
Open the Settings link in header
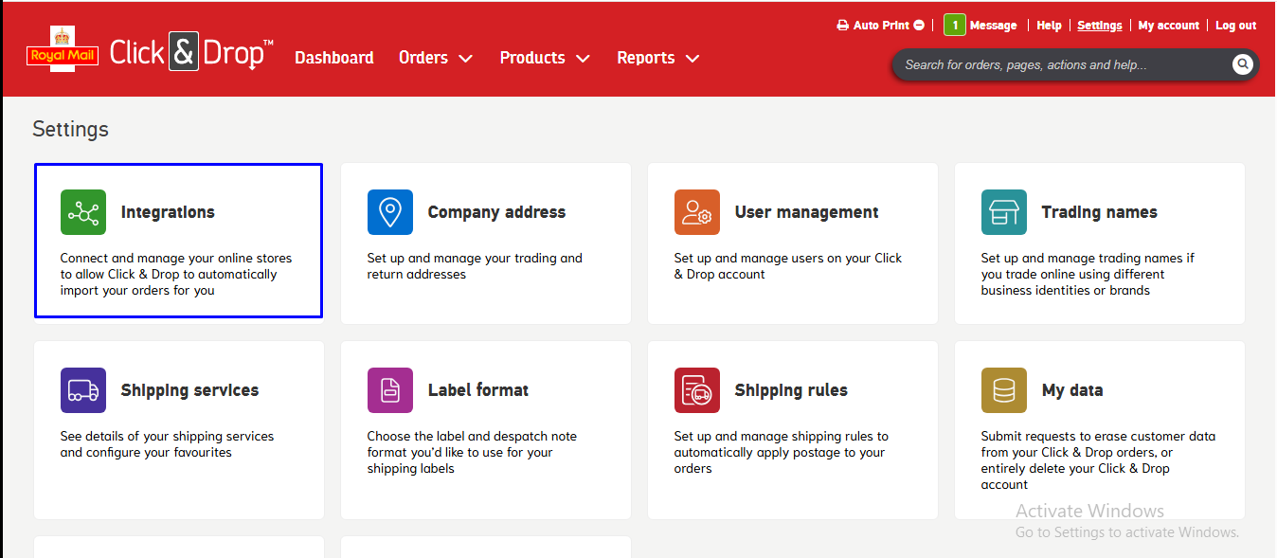(x=1099, y=26)
